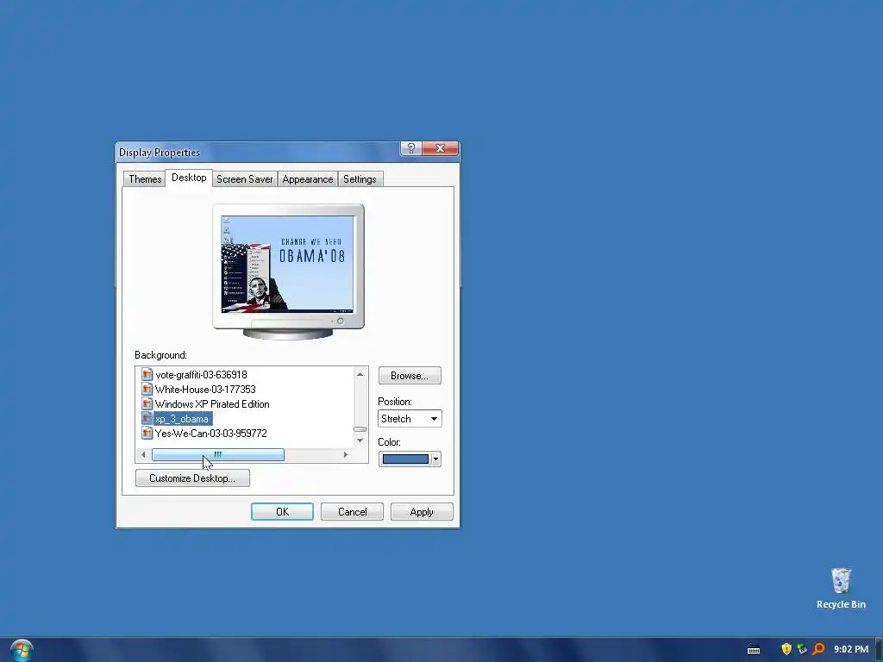The width and height of the screenshot is (883, 662).
Task: Click the background list scroll down arrow
Action: [x=360, y=440]
